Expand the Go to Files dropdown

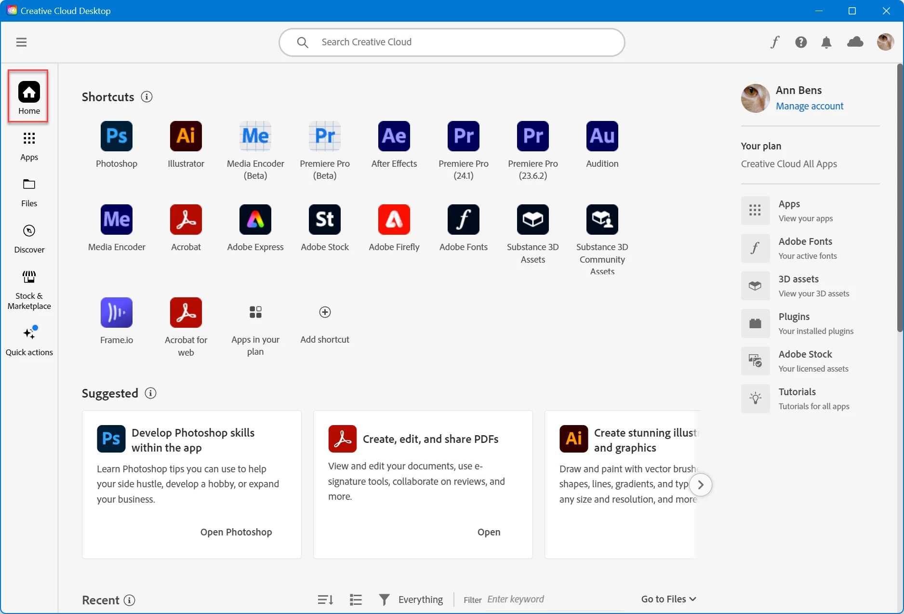(669, 599)
